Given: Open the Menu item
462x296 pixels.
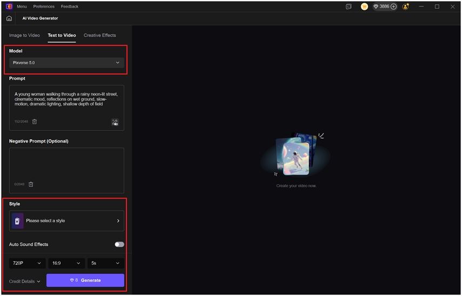Looking at the screenshot, I should (x=22, y=6).
